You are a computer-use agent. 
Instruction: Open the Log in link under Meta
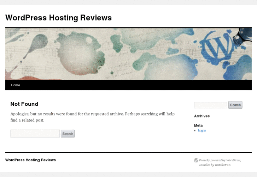(202, 130)
